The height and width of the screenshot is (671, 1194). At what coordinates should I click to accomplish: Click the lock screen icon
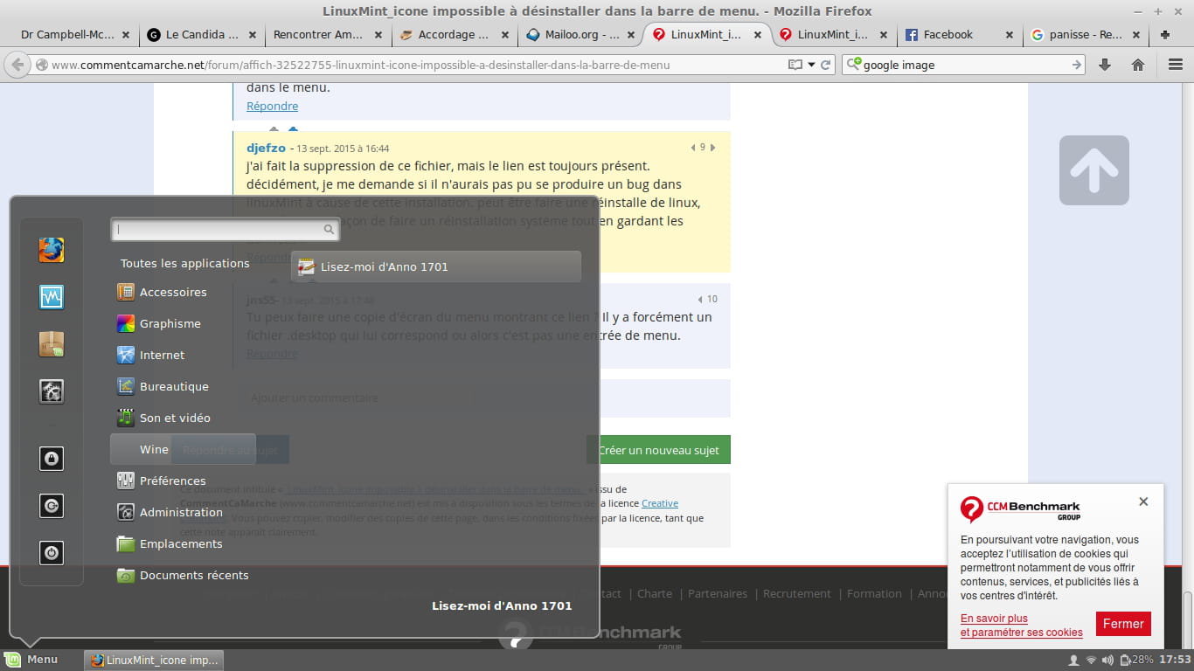click(x=52, y=459)
